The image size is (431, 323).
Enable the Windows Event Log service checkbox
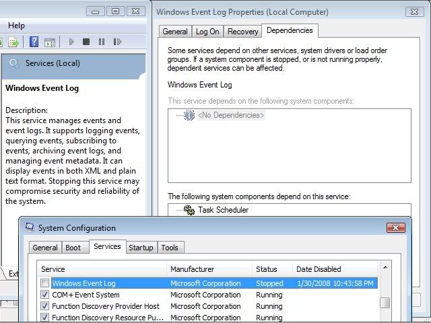click(x=44, y=283)
